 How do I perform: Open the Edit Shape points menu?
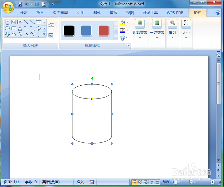pyautogui.click(x=52, y=25)
